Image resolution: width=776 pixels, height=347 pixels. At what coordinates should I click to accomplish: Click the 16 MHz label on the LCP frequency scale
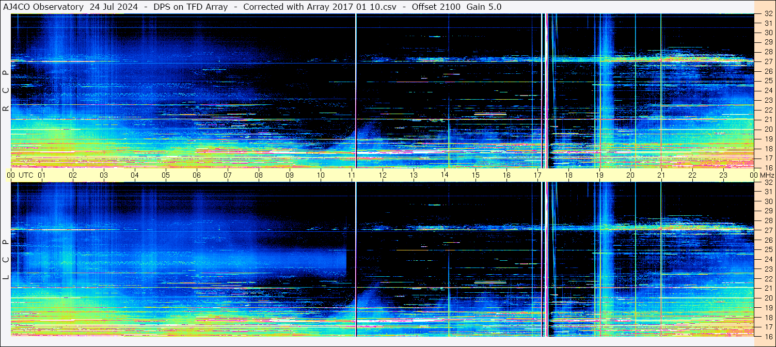(x=768, y=336)
